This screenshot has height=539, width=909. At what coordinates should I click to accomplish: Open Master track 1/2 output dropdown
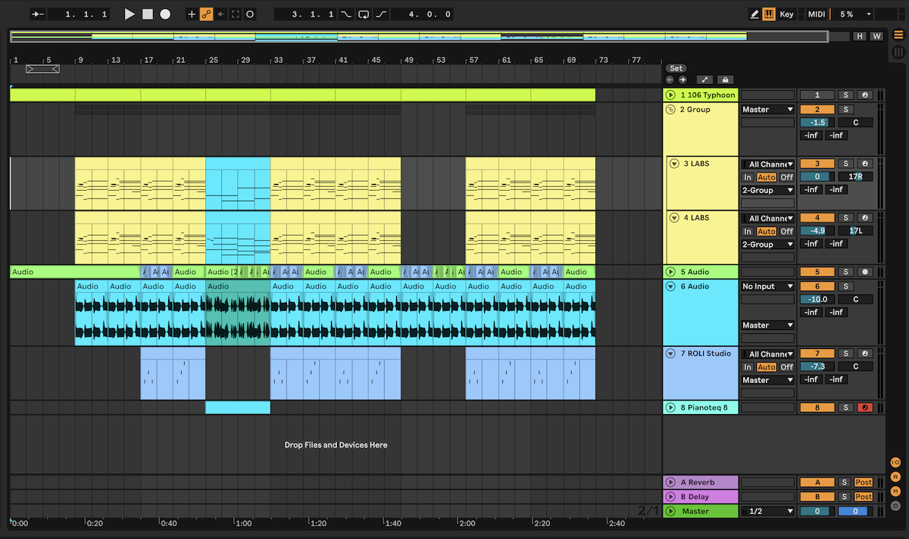pos(767,512)
